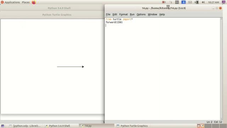227x128 pixels.
Task: Open the sound volume indicator
Action: coord(203,2)
